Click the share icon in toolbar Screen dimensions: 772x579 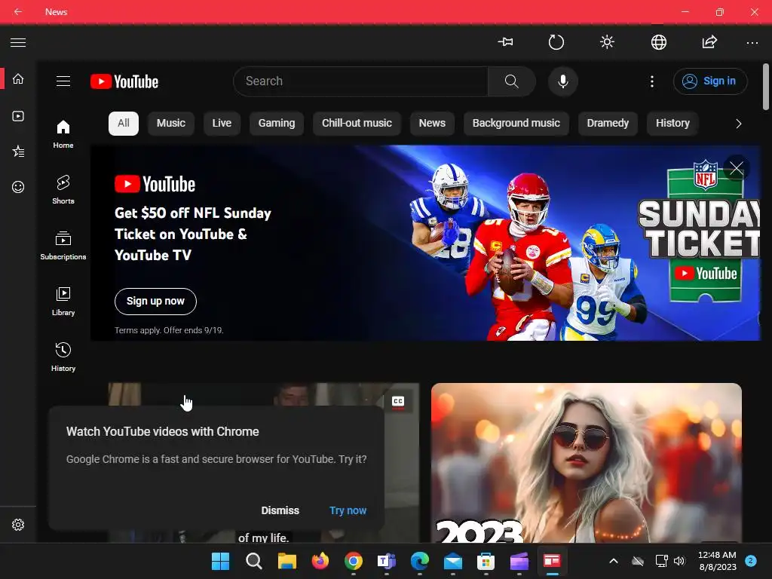click(709, 42)
